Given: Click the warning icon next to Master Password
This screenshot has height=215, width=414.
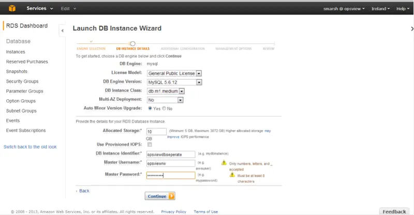Looking at the screenshot, I should coord(232,175).
